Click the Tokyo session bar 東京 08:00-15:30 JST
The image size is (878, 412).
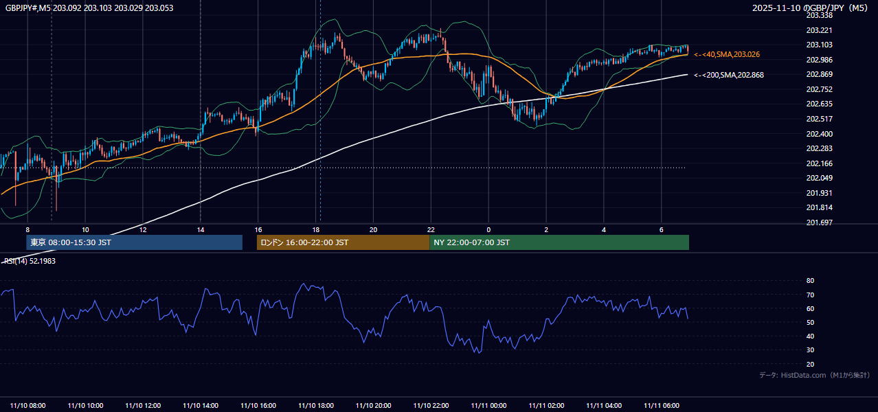pos(135,242)
